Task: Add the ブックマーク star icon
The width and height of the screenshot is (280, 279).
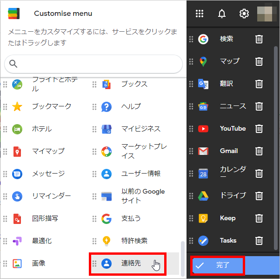Action: pos(17,106)
